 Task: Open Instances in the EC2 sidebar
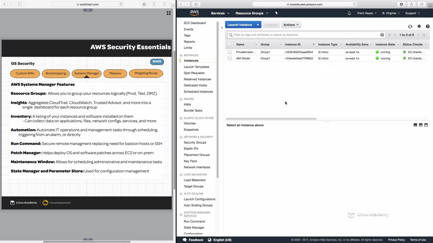[191, 61]
